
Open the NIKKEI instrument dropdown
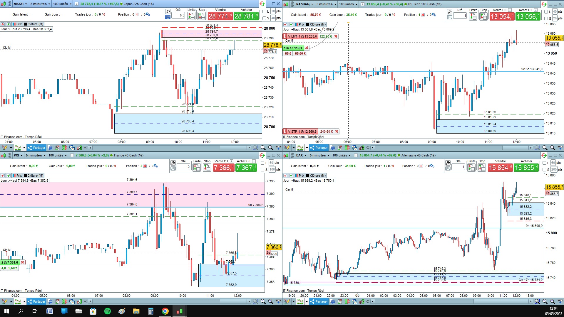(x=21, y=4)
